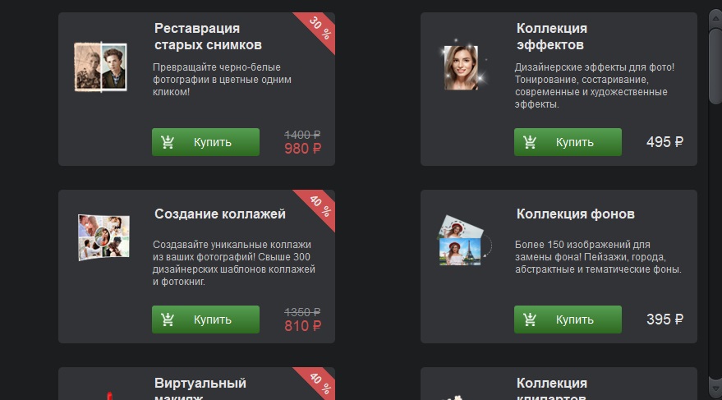The image size is (722, 400).
Task: Click the scrollbar up arrow
Action: (x=715, y=19)
